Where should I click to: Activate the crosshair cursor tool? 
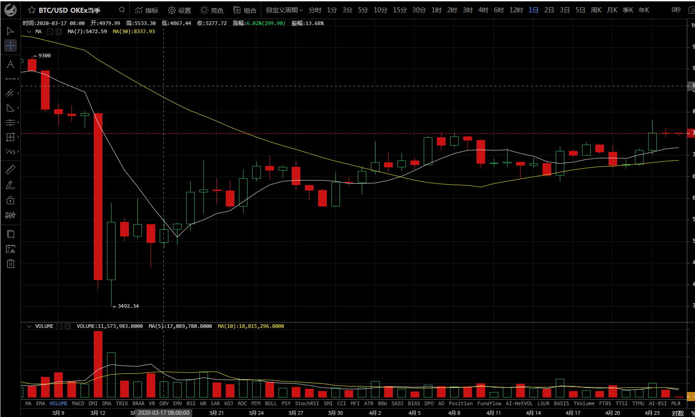(x=10, y=45)
